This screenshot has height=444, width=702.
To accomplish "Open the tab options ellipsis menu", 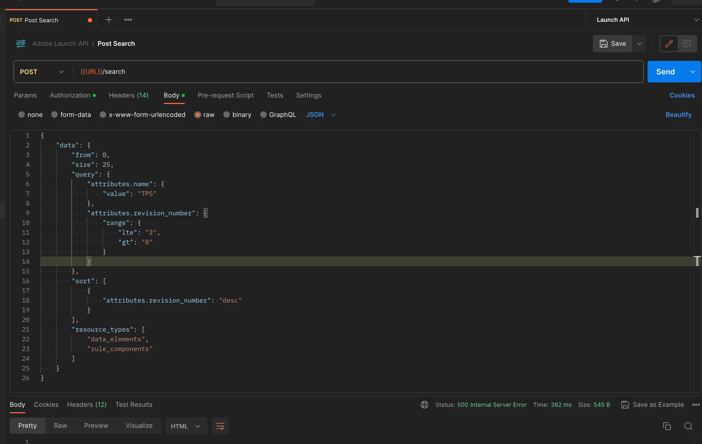I will 128,20.
